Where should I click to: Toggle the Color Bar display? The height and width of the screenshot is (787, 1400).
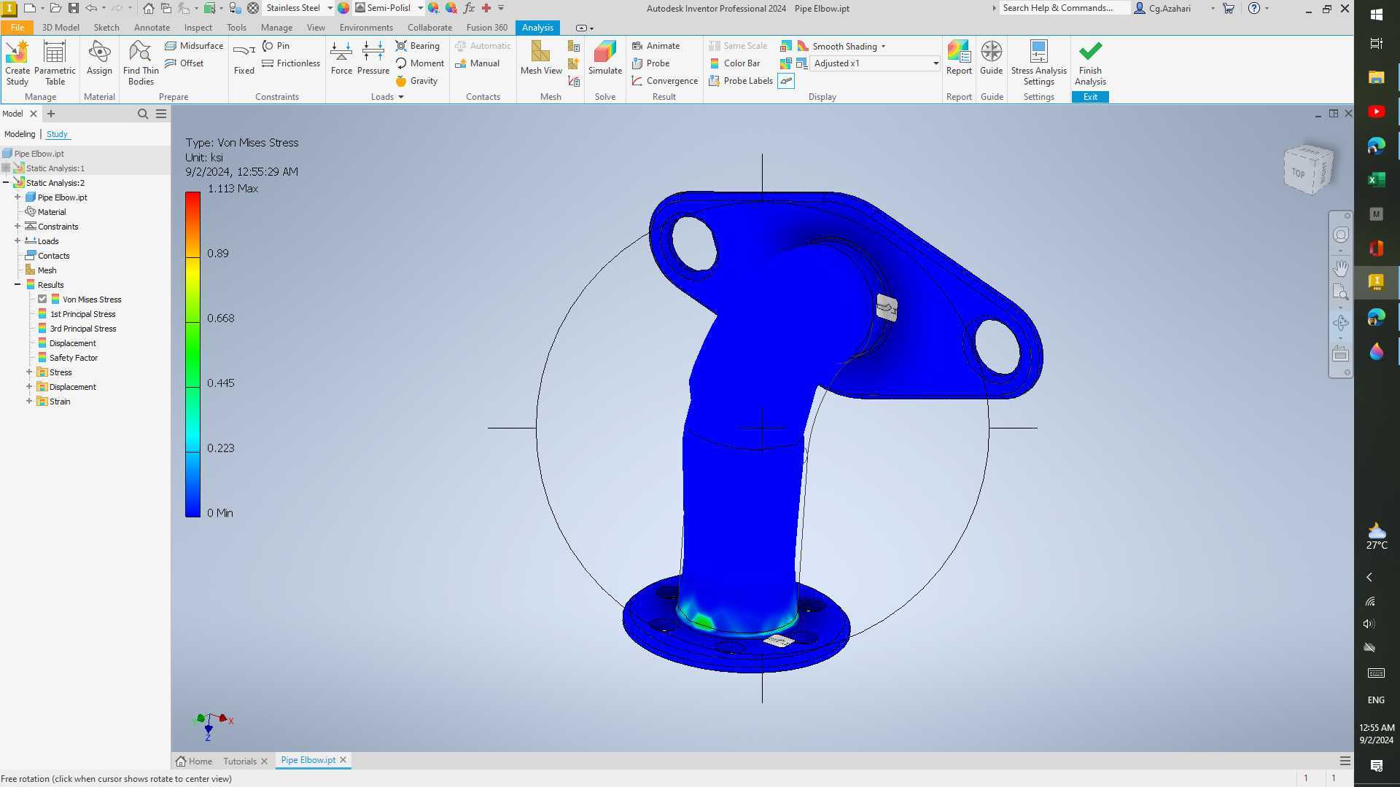coord(734,63)
